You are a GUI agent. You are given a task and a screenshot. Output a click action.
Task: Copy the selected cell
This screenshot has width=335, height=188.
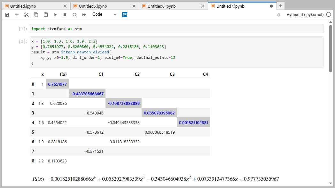[x=36, y=15]
